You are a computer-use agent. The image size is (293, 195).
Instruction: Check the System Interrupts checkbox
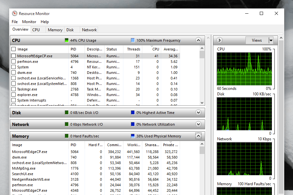click(13, 100)
